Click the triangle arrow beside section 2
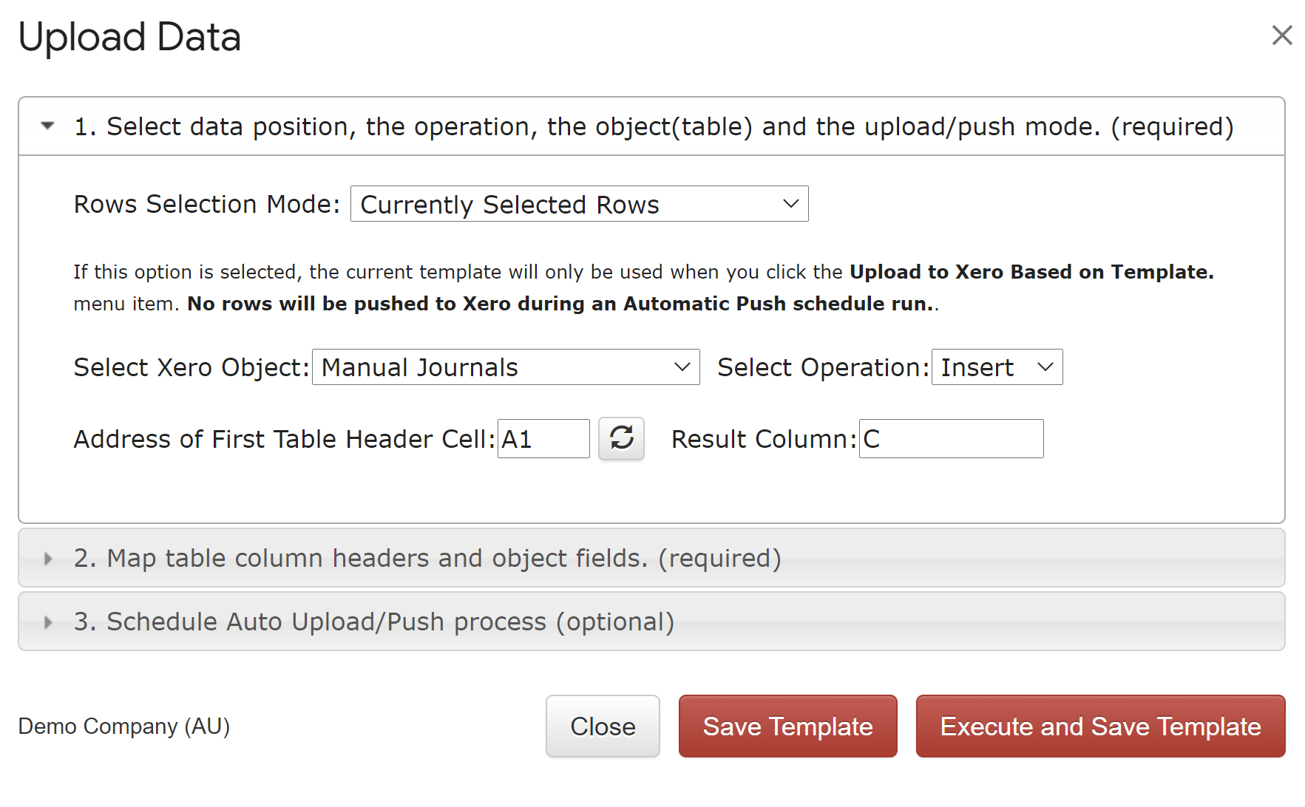The height and width of the screenshot is (807, 1305). click(x=48, y=558)
